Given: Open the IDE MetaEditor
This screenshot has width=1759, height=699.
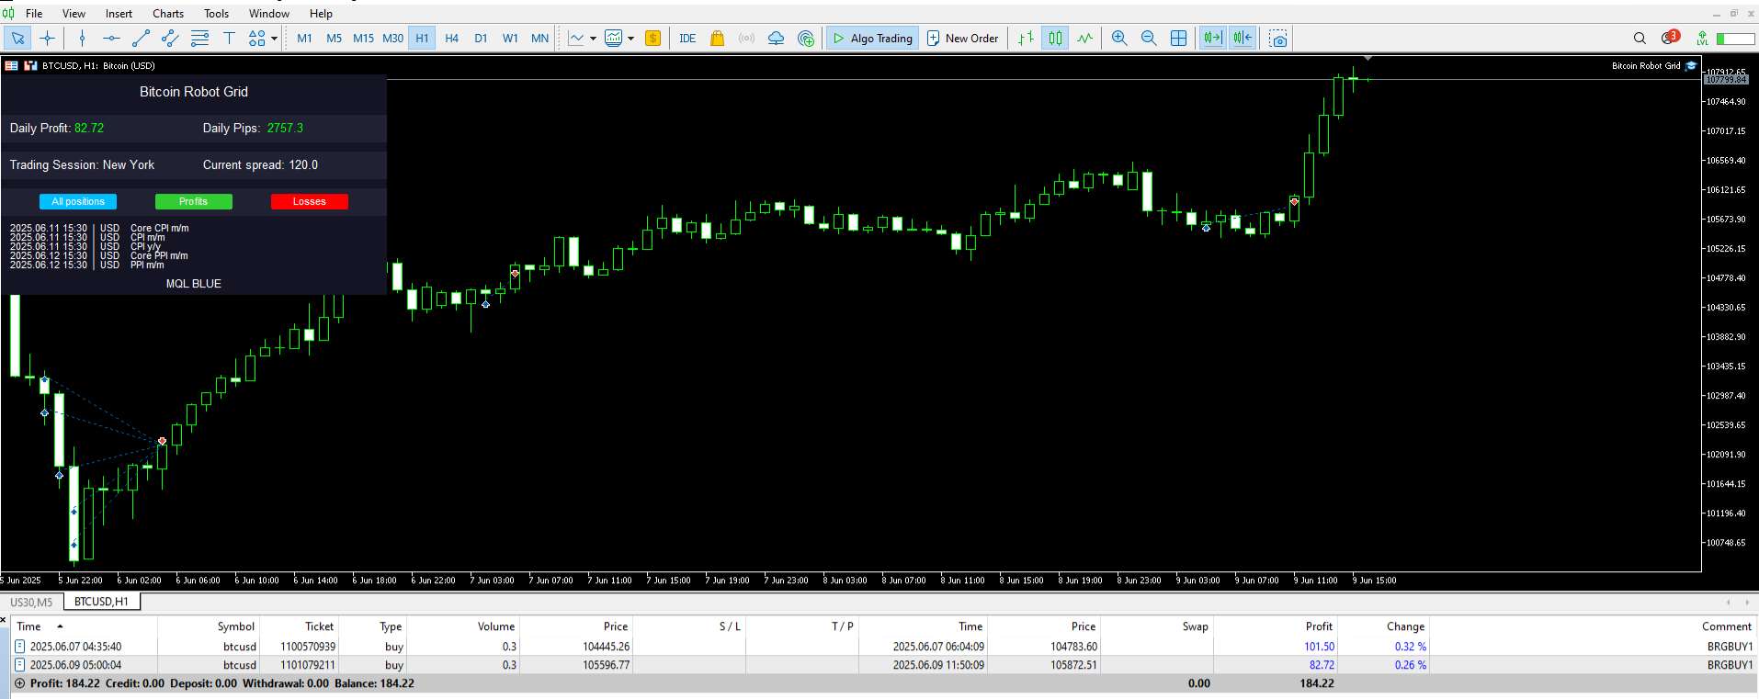Looking at the screenshot, I should (687, 38).
